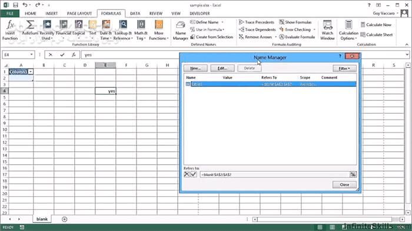
Task: Switch to the DEVELOPER tab
Action: (x=200, y=13)
